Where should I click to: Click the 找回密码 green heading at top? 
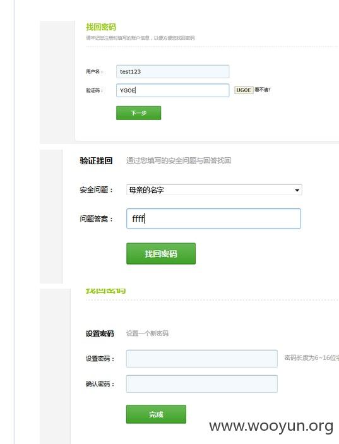point(101,27)
